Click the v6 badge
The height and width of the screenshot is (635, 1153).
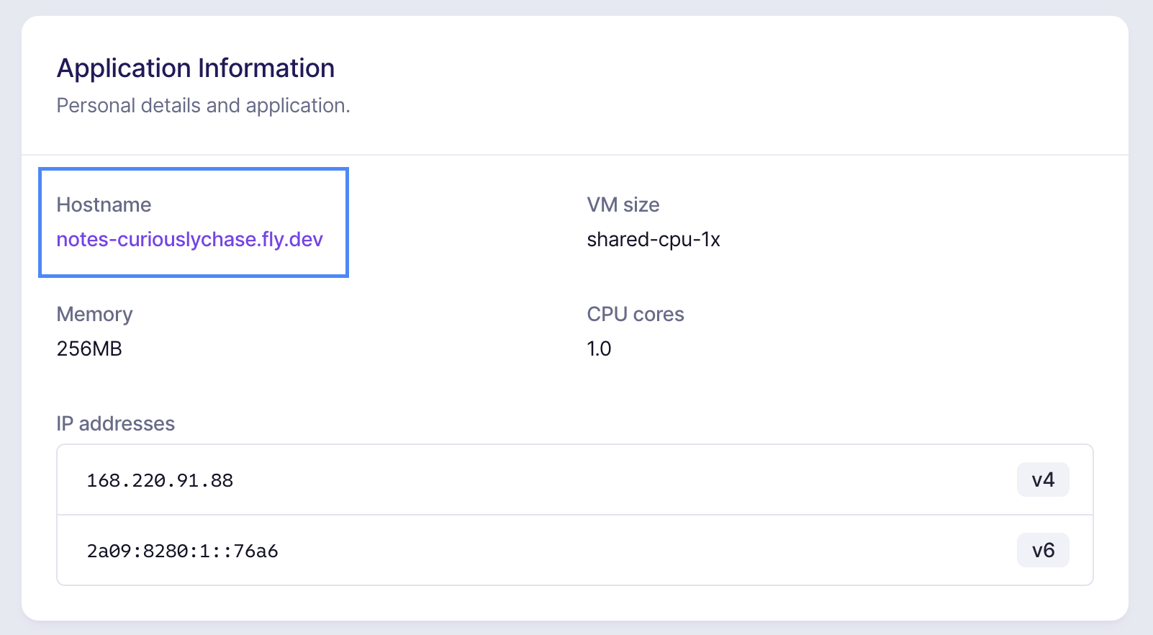click(1042, 551)
